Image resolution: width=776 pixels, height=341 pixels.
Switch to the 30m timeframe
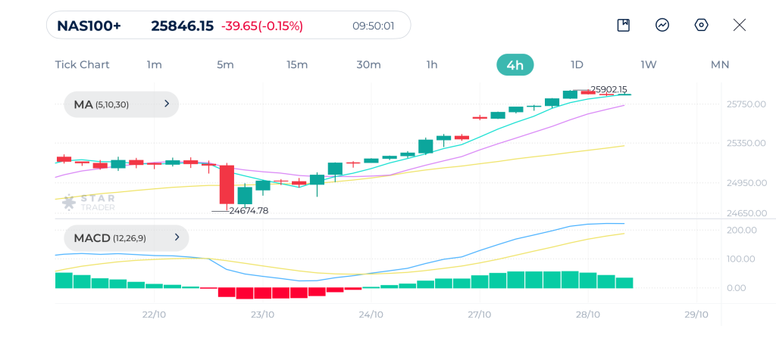(x=368, y=65)
